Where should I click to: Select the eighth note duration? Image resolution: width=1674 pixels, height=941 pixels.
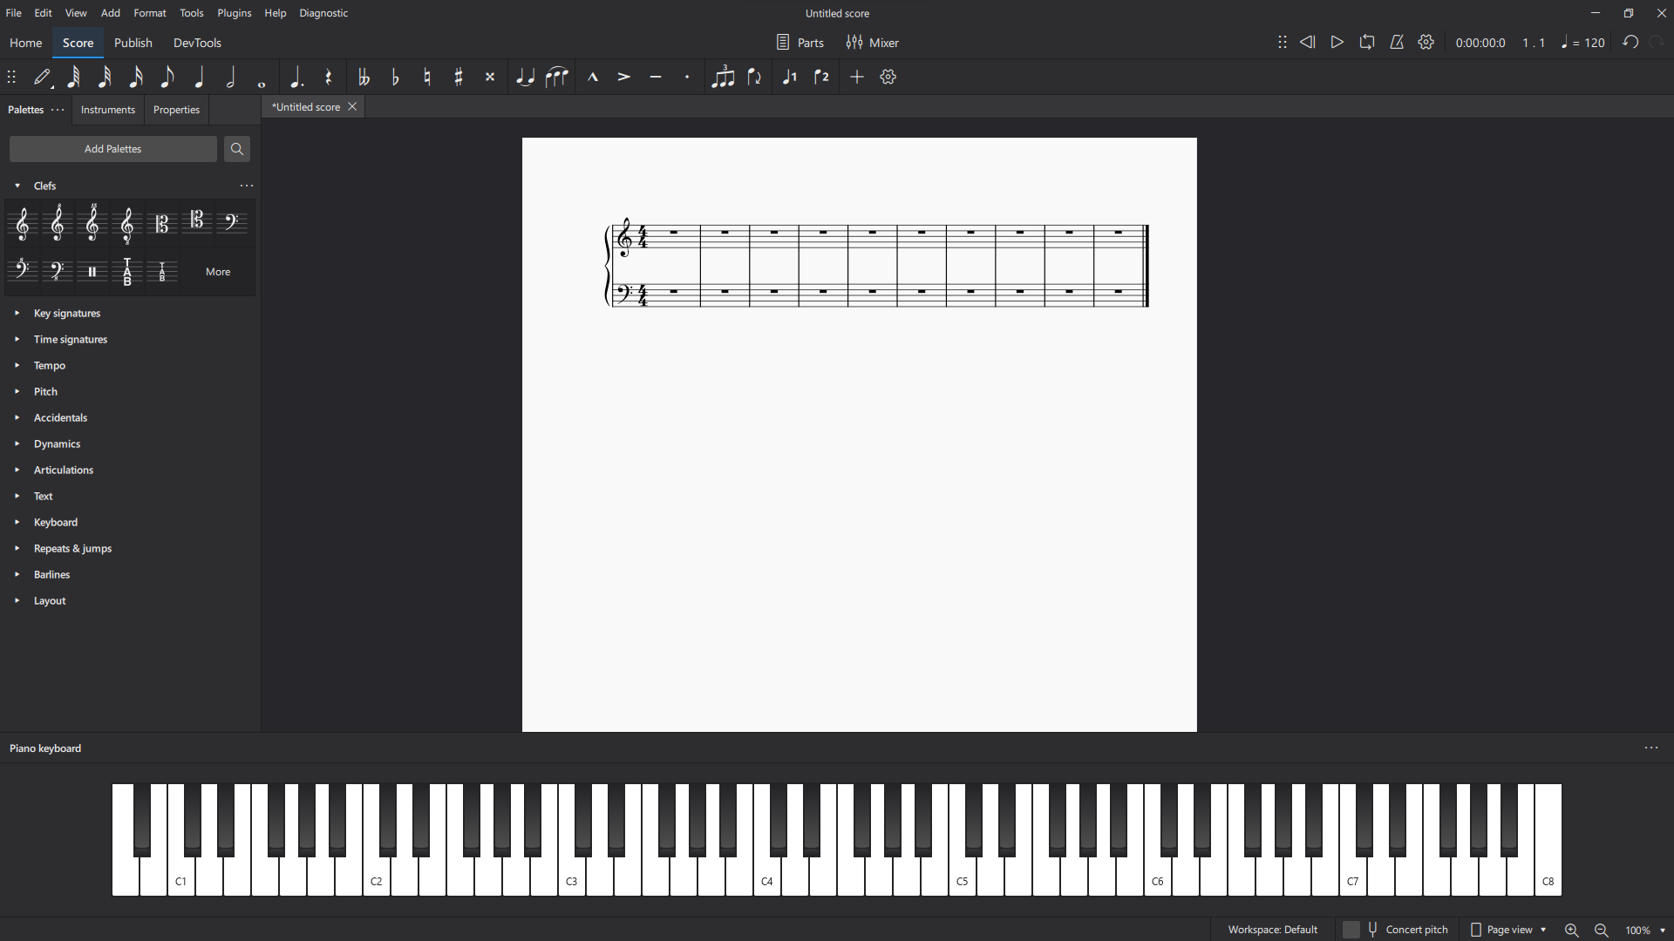[x=167, y=78]
